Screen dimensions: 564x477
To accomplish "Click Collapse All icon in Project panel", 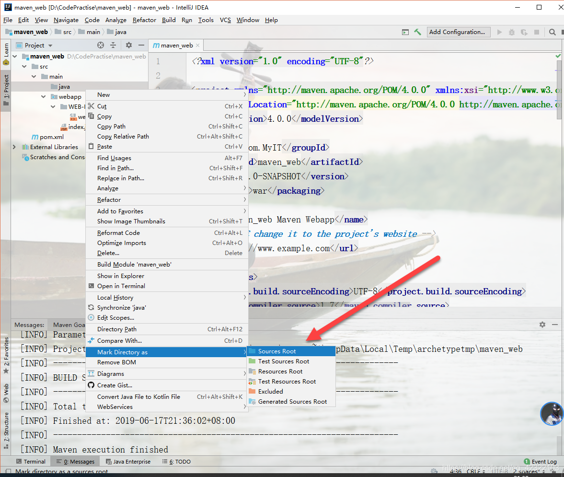I will [113, 45].
